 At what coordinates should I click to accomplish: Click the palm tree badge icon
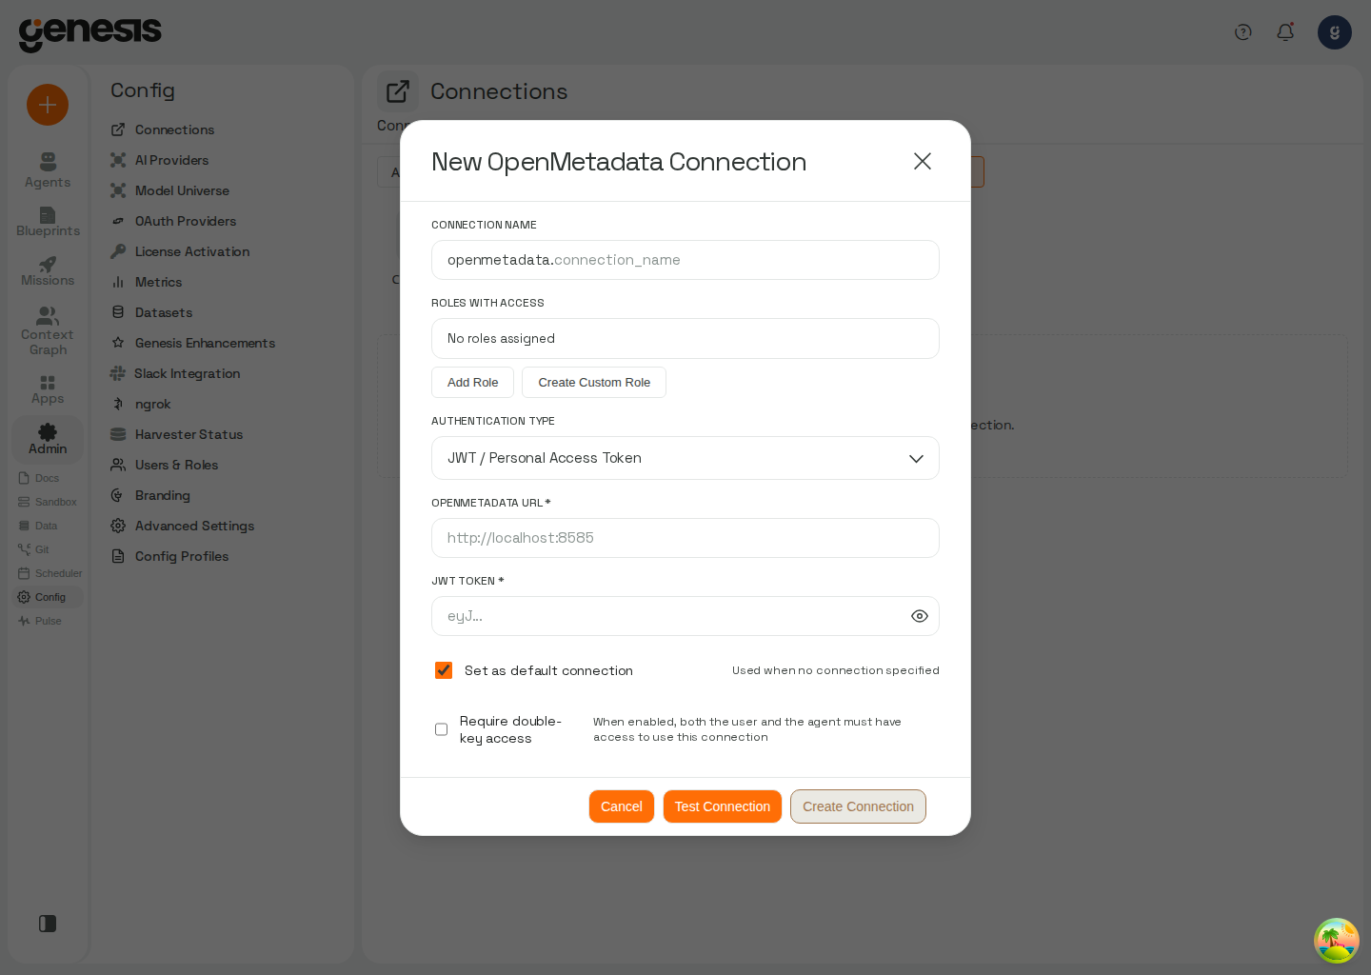pos(1337,941)
